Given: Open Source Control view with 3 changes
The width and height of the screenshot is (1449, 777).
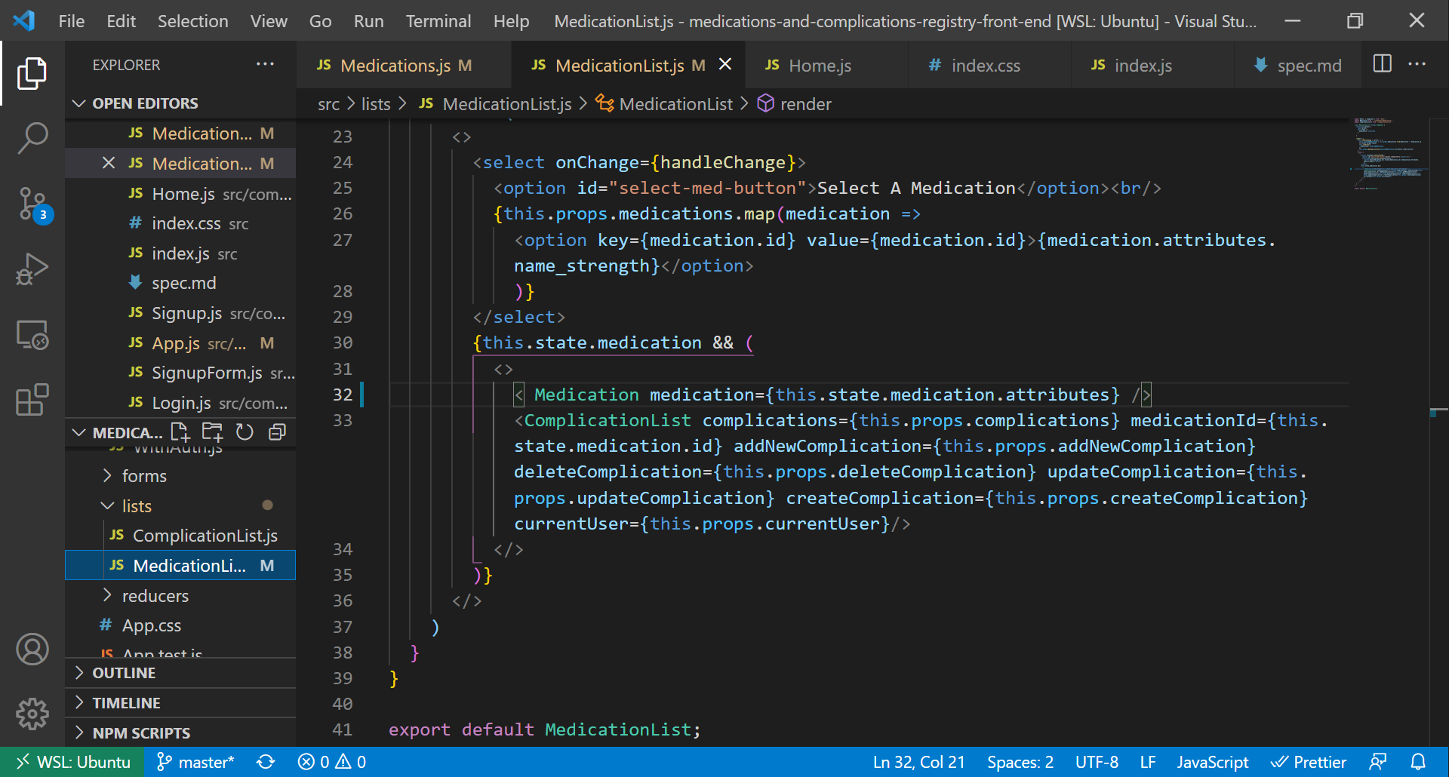Looking at the screenshot, I should [x=32, y=204].
